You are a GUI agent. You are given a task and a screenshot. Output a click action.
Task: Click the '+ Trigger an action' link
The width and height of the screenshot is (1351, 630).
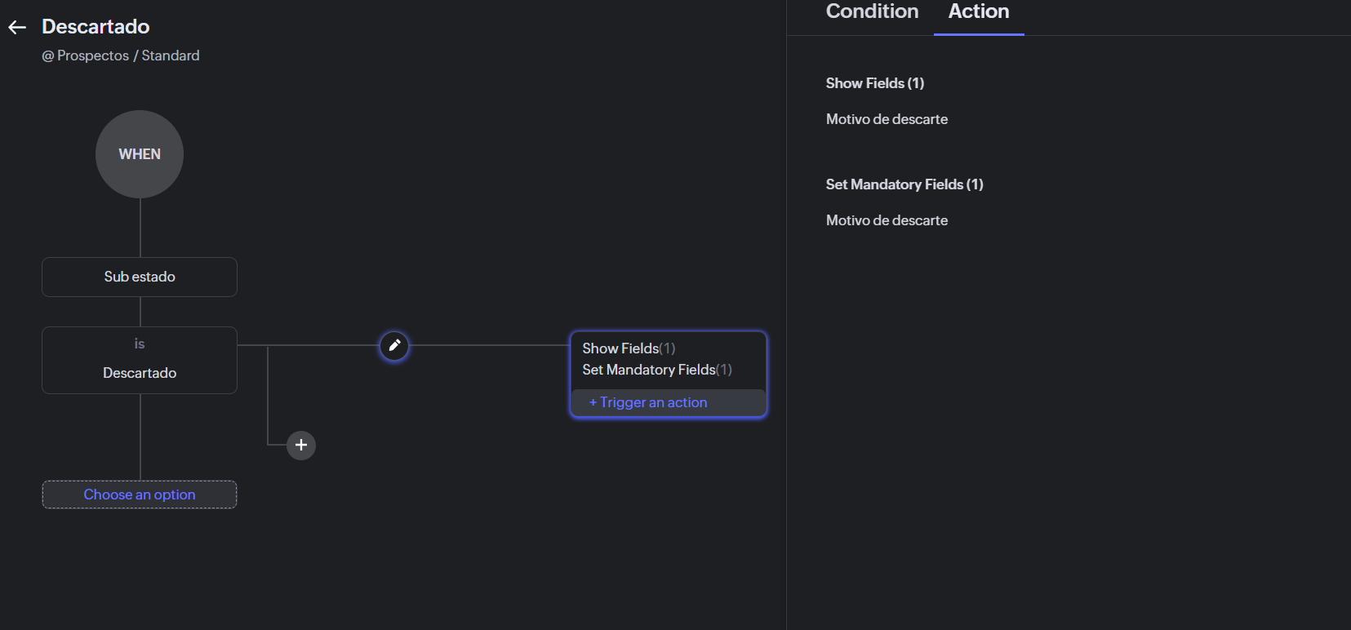(x=648, y=402)
